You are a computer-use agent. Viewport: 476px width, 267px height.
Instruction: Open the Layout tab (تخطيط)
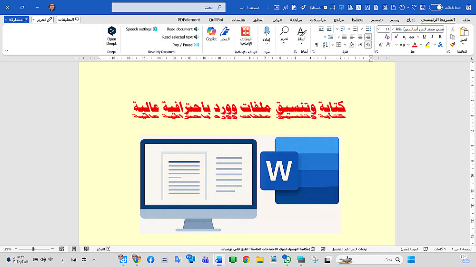(x=357, y=19)
